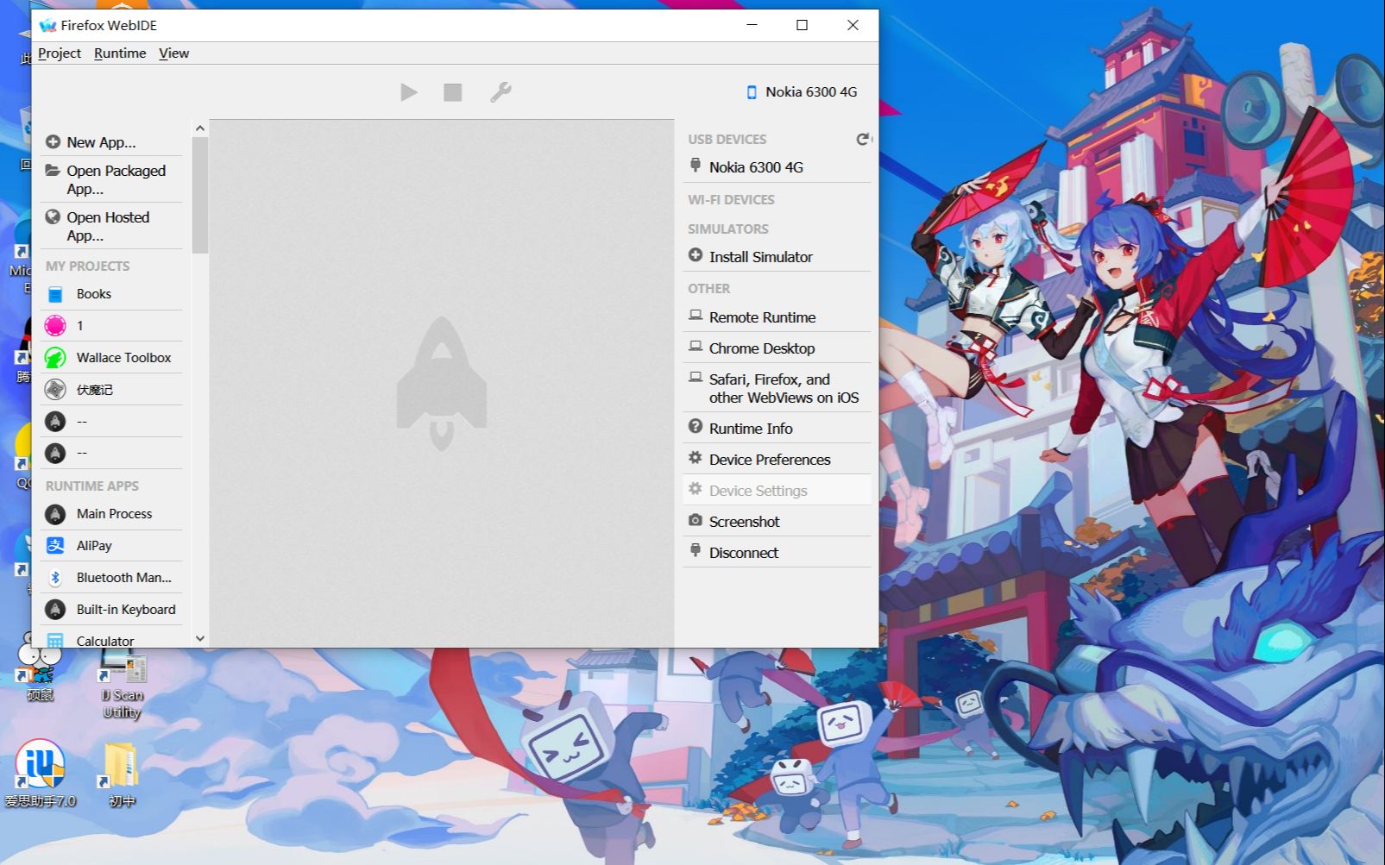Image resolution: width=1385 pixels, height=865 pixels.
Task: Open the 初中 desktop folder
Action: pos(122,774)
